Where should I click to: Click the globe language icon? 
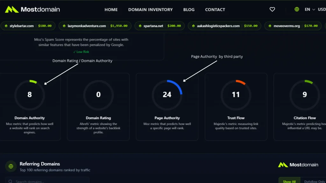(297, 9)
